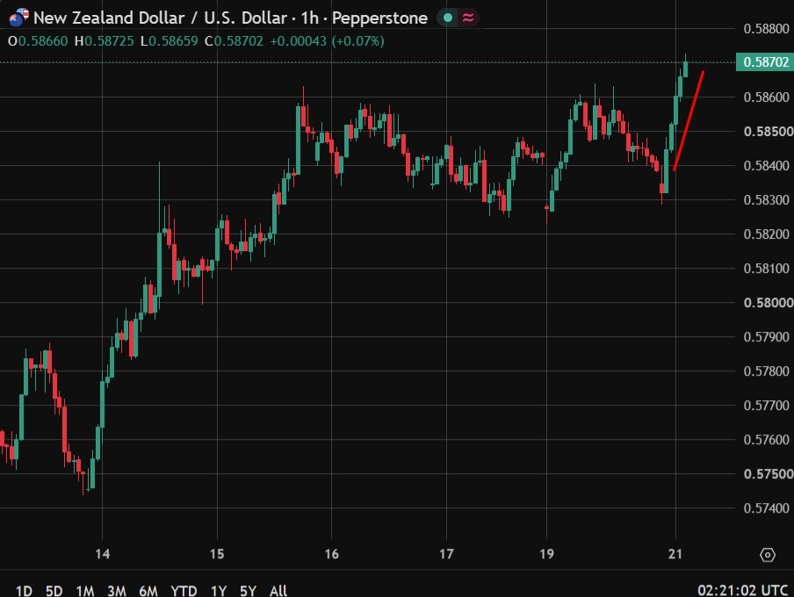This screenshot has width=794, height=597.
Task: Select the 6M time range
Action: (148, 591)
